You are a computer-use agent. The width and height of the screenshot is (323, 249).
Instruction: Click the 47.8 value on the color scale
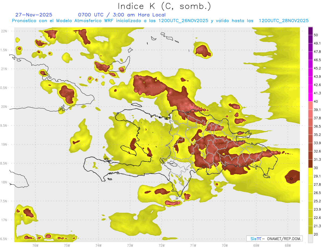pos(317,52)
